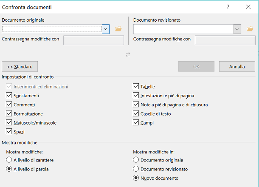This screenshot has height=187, width=259.
Task: Select A livello di carattere radio button
Action: [x=9, y=160]
